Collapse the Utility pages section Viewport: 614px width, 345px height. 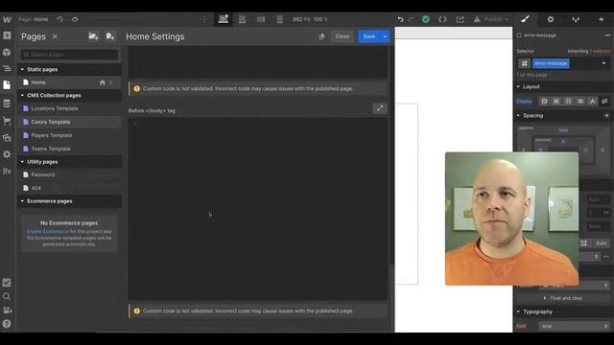coord(22,162)
